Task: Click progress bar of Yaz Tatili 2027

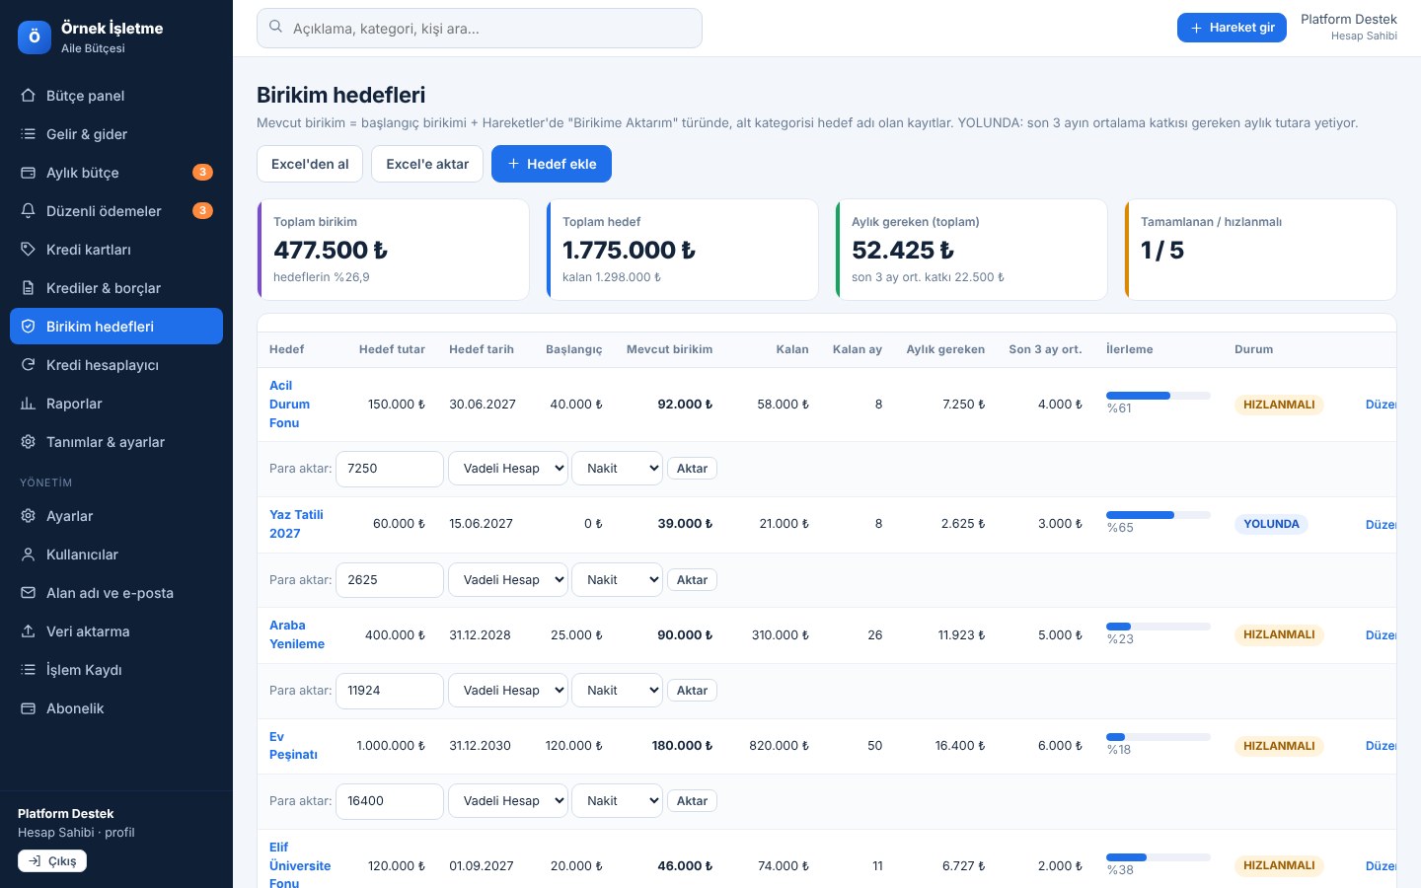Action: (x=1159, y=515)
